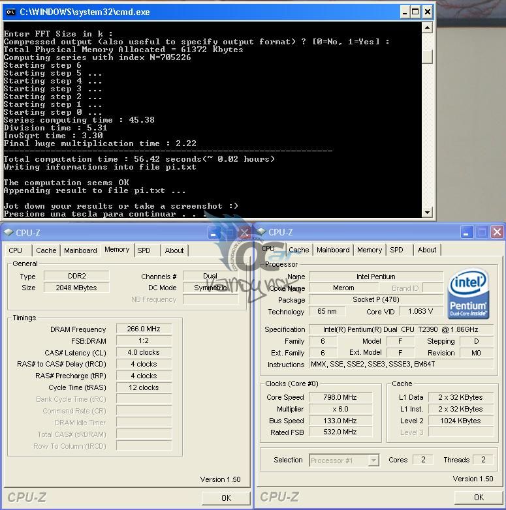506x510 pixels.
Task: Maximize the cmd.exe window
Action: (415, 12)
